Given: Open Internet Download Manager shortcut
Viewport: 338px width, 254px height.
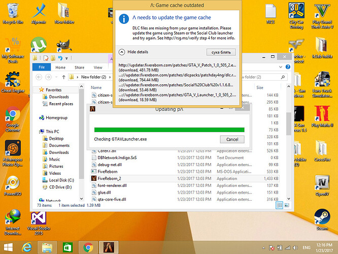Looking at the screenshot, I should [13, 223].
